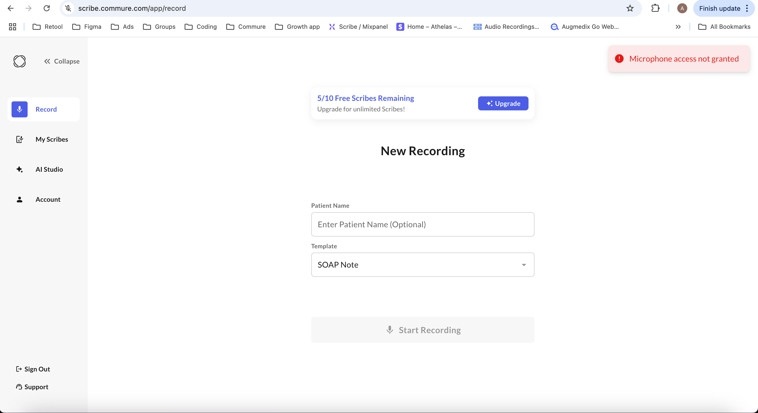Click the Finish update button
758x413 pixels.
click(719, 8)
